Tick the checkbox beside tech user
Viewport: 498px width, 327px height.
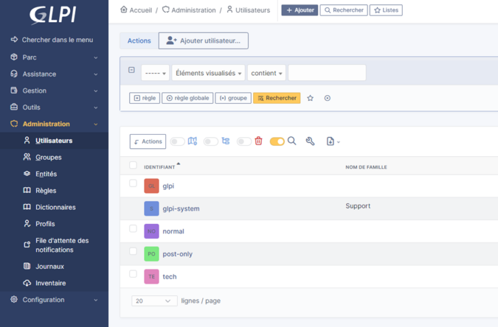[133, 274]
